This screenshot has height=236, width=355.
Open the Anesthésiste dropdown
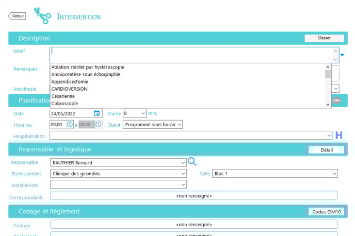pos(183,184)
